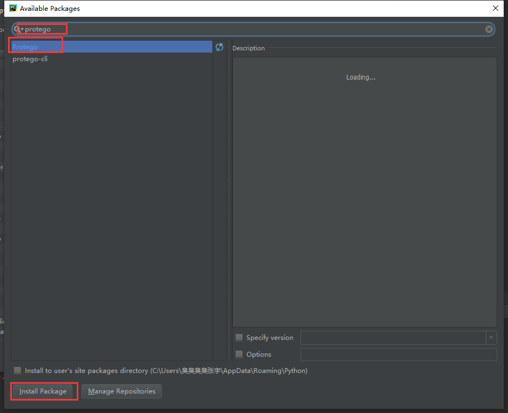Open the version dropdown arrow
This screenshot has width=508, height=413.
click(x=491, y=338)
